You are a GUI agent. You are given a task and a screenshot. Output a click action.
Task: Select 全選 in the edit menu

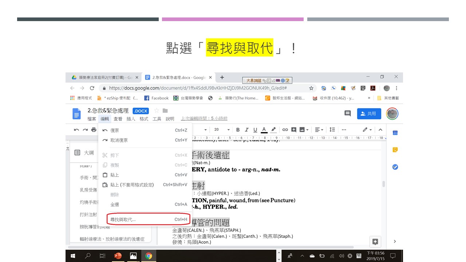[x=145, y=205]
